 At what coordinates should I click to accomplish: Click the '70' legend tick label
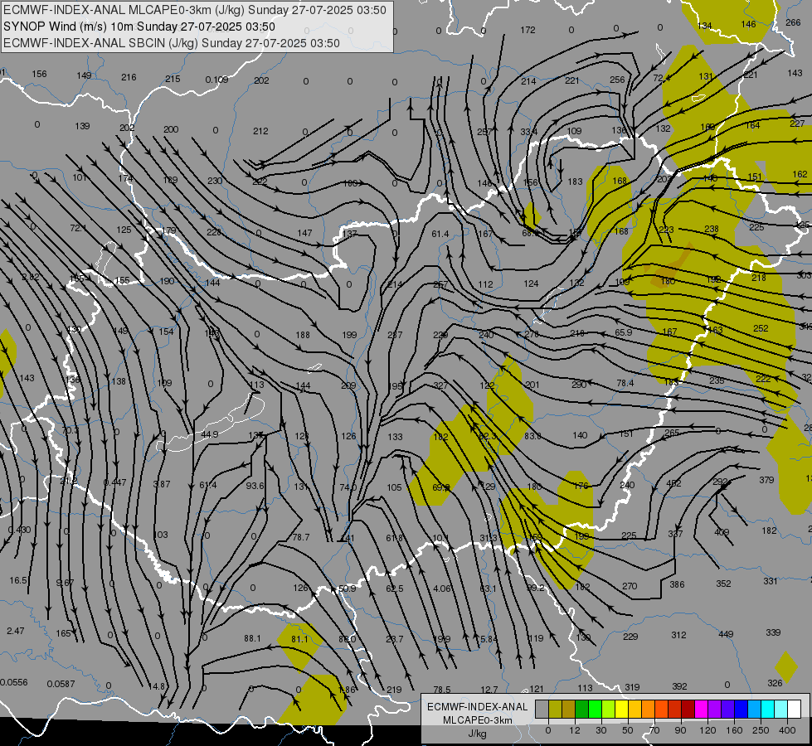(x=654, y=730)
